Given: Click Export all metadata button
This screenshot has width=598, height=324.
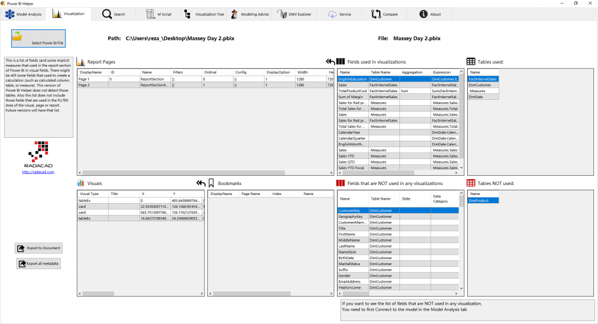Looking at the screenshot, I should point(39,263).
